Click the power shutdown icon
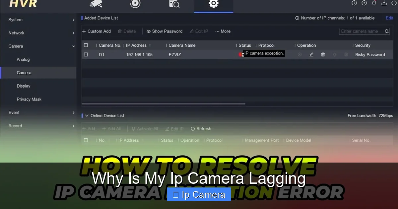Screen dimensions: 398x209 point(394,3)
